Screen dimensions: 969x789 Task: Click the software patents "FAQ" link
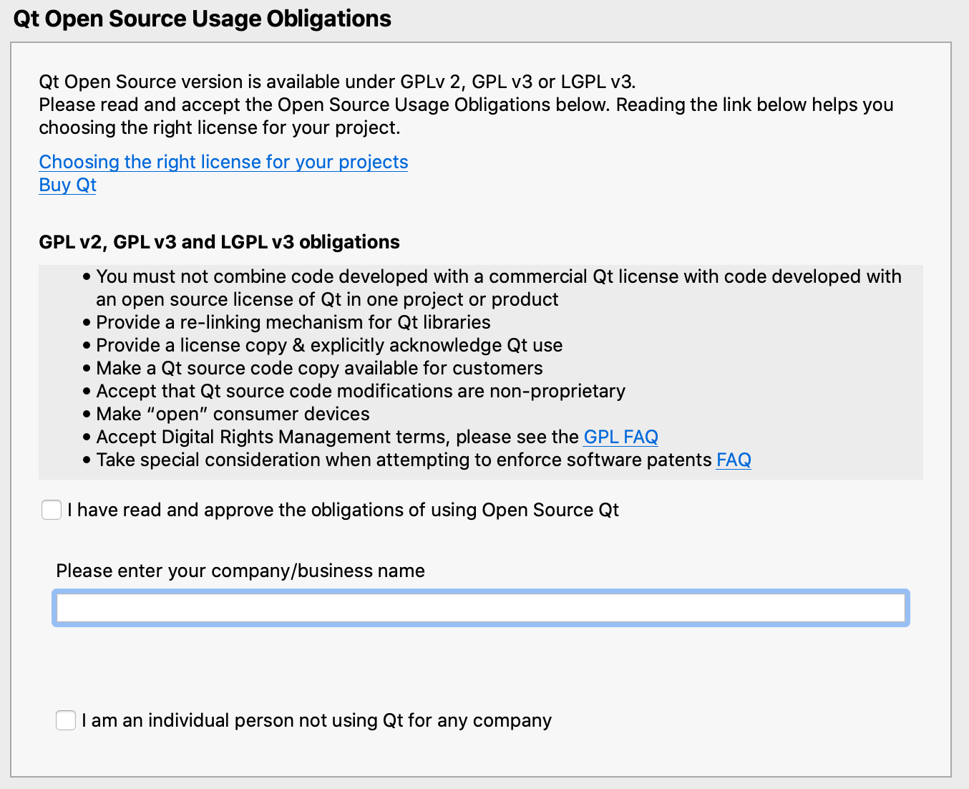coord(733,460)
